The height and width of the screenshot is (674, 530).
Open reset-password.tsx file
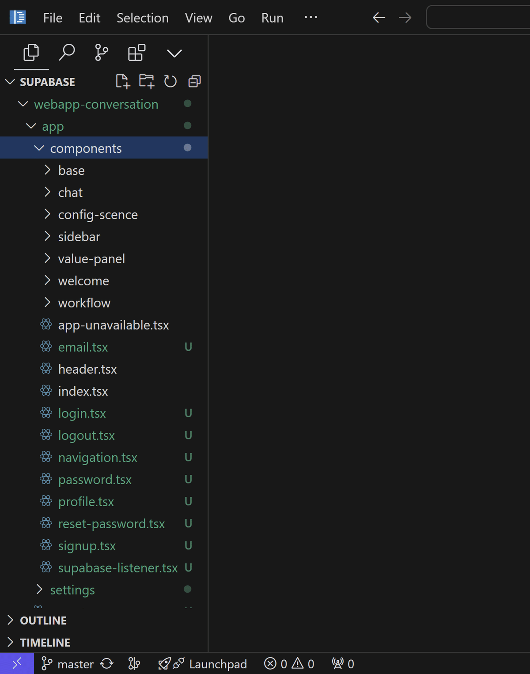(104, 523)
